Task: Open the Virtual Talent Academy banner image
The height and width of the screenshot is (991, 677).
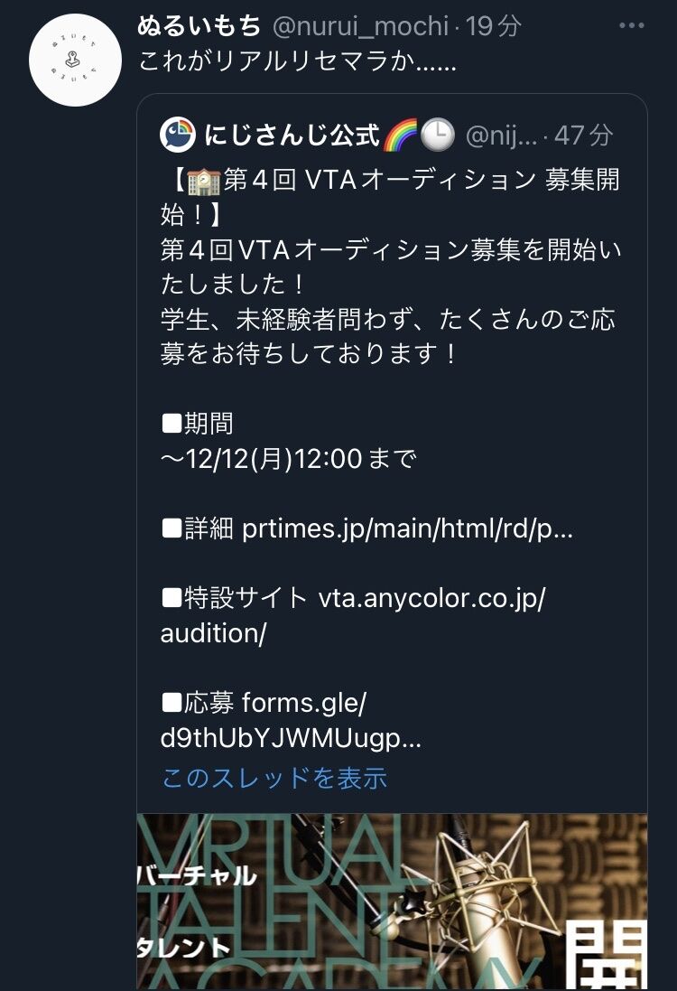Action: coord(392,902)
